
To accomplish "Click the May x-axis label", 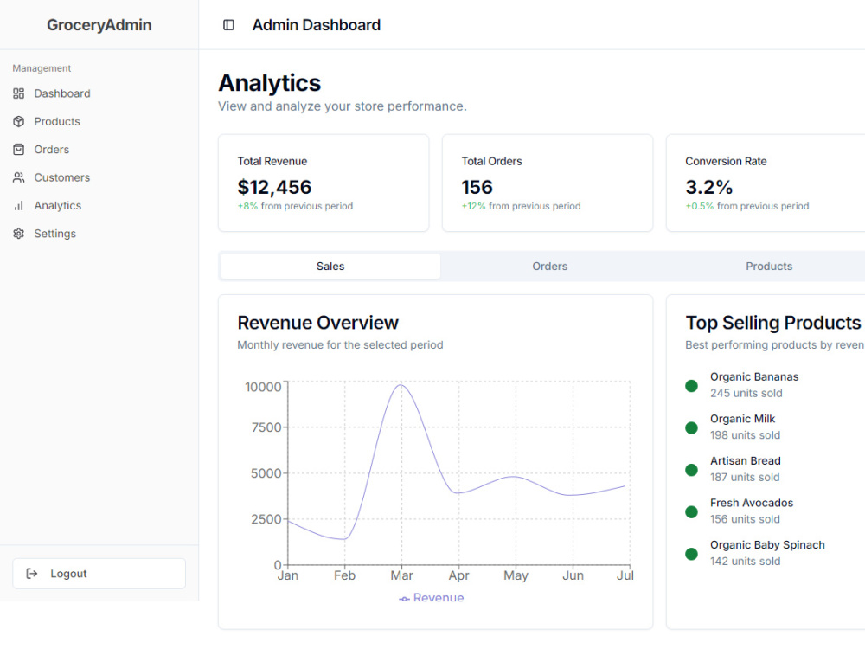I will (516, 575).
